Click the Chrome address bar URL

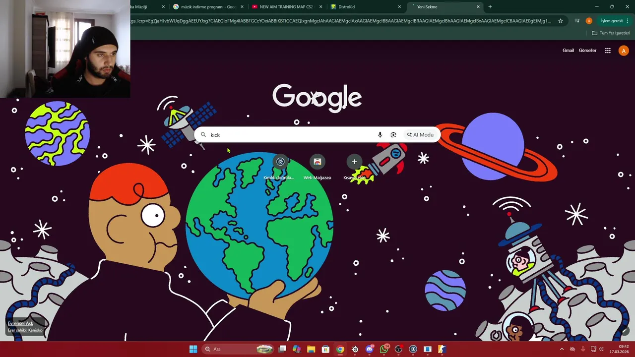pos(341,21)
